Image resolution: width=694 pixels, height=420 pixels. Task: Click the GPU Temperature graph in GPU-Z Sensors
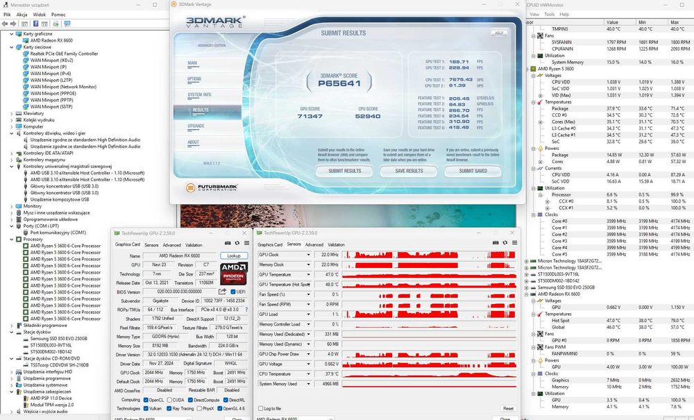[x=429, y=275]
